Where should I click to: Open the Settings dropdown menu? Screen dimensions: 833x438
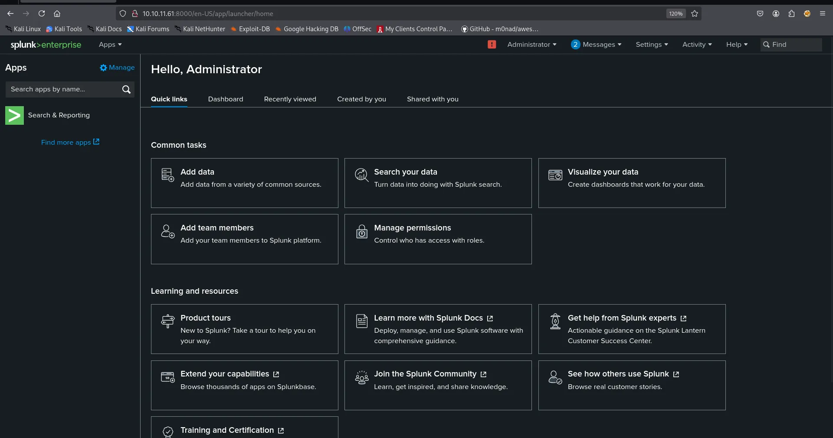pos(652,45)
